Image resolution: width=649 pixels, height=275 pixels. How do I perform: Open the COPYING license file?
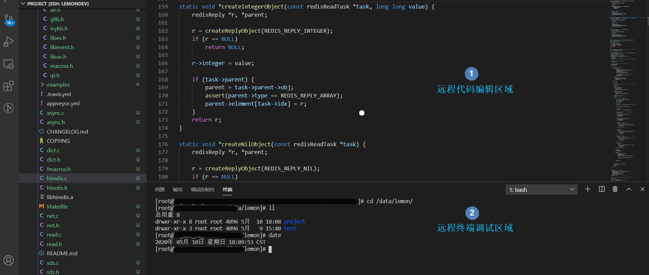(x=58, y=141)
